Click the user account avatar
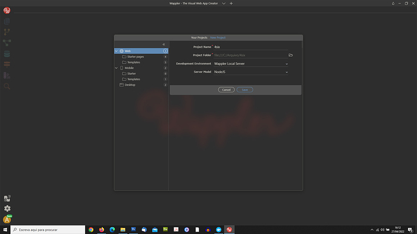Image resolution: width=417 pixels, height=234 pixels. (7, 220)
